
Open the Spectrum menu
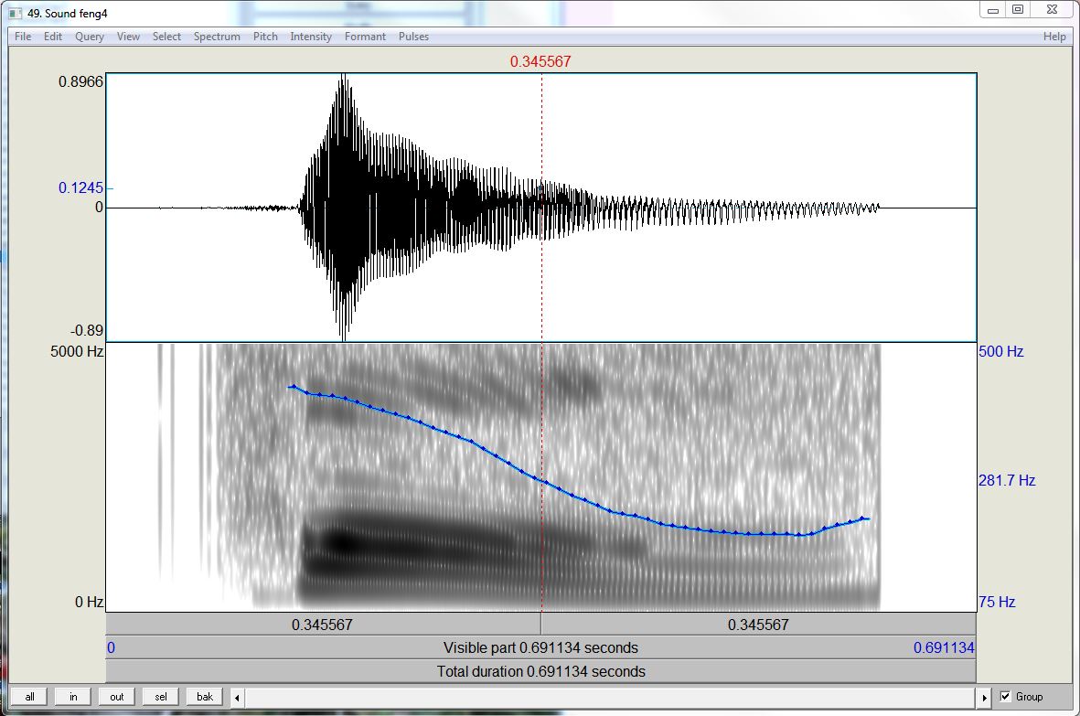tap(217, 37)
